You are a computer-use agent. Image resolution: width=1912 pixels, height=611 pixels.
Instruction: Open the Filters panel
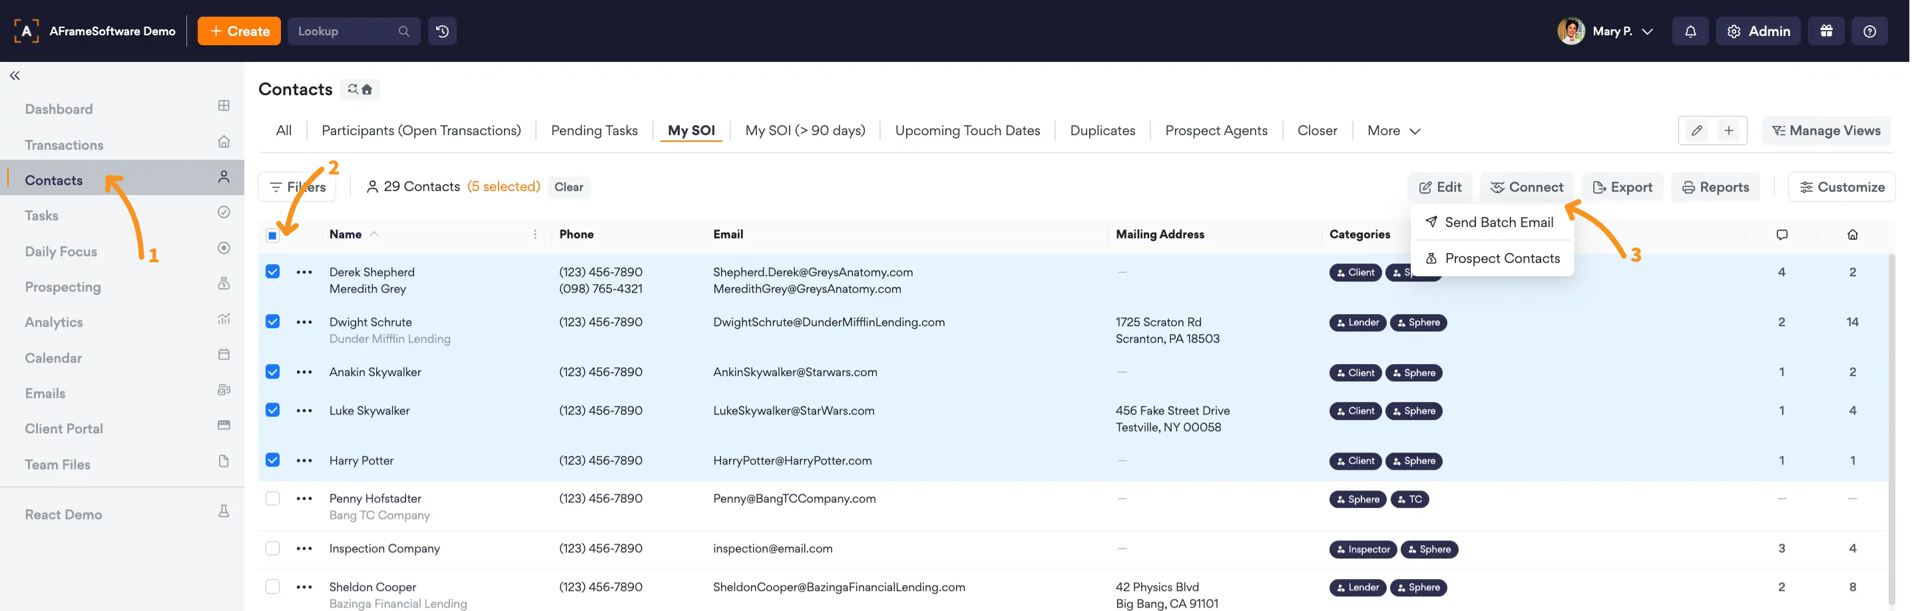(297, 187)
